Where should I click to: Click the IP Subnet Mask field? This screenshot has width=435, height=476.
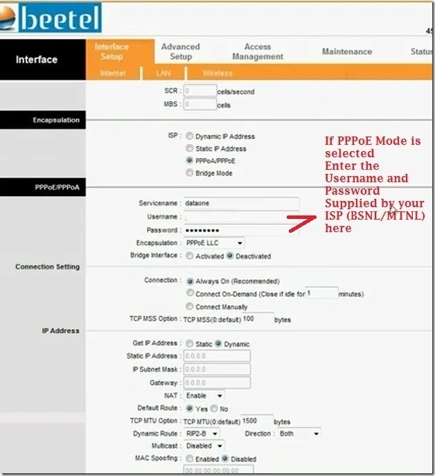217,369
